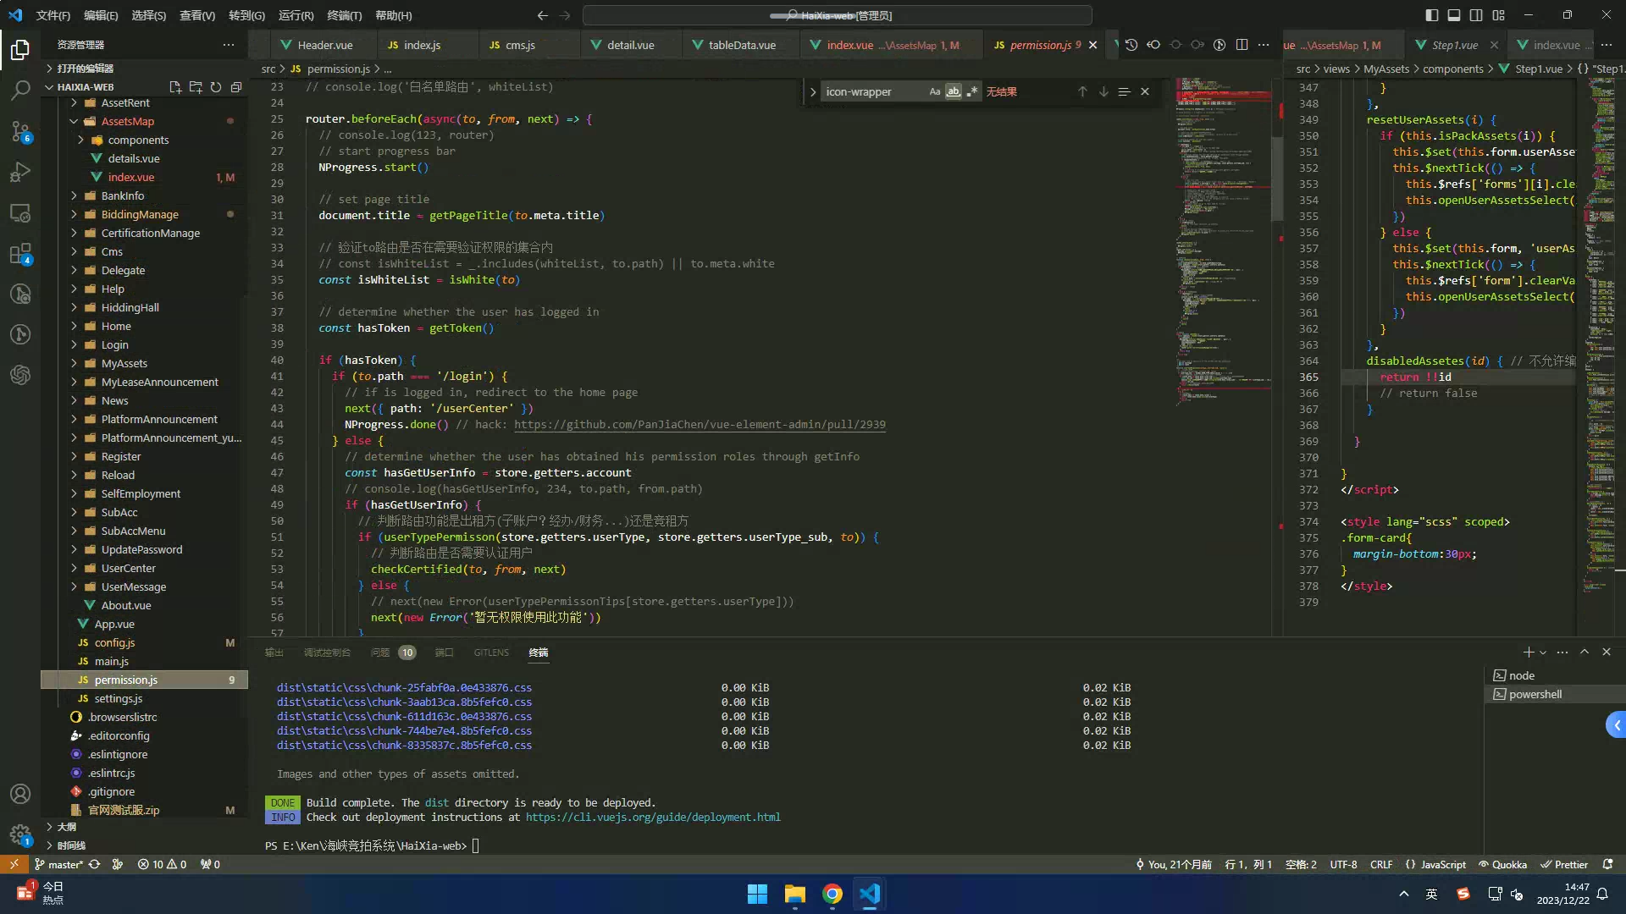The image size is (1626, 914).
Task: Open Run and Debug view
Action: [x=20, y=172]
